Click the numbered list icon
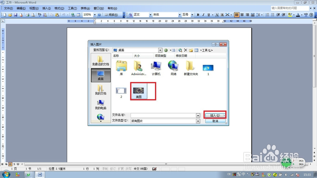This screenshot has width=317, height=178. tap(267, 15)
